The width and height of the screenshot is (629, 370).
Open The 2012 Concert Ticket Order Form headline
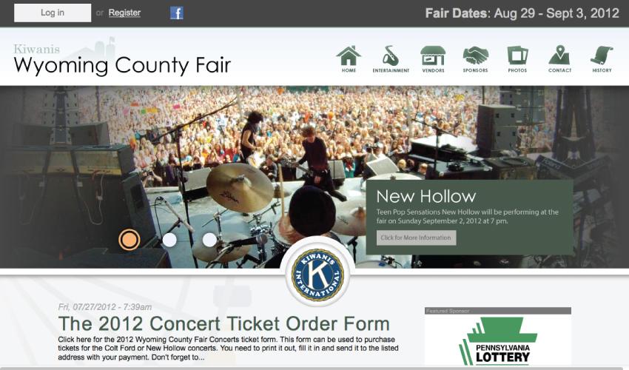point(223,324)
